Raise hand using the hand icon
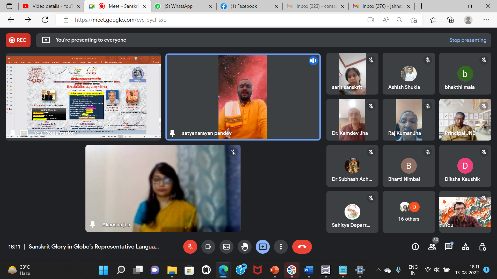This screenshot has height=279, width=497. 244,247
